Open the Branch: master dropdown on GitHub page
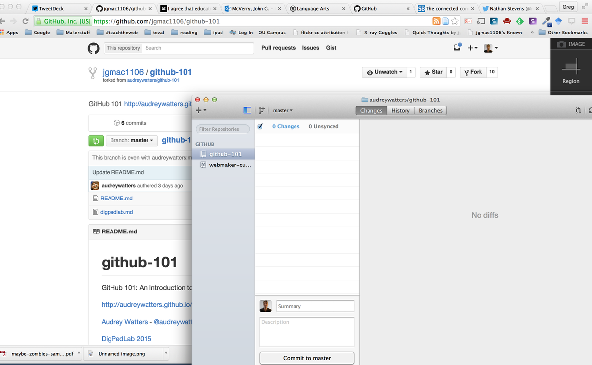Viewport: 592px width, 365px height. tap(131, 140)
